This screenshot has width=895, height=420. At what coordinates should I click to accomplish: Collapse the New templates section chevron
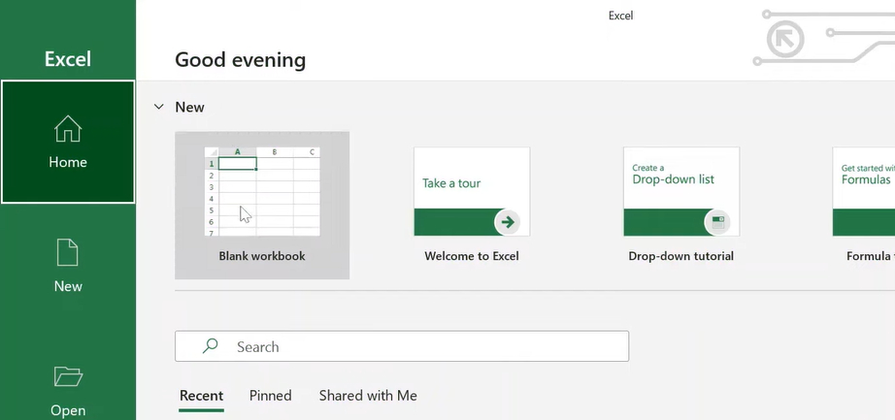(x=158, y=107)
